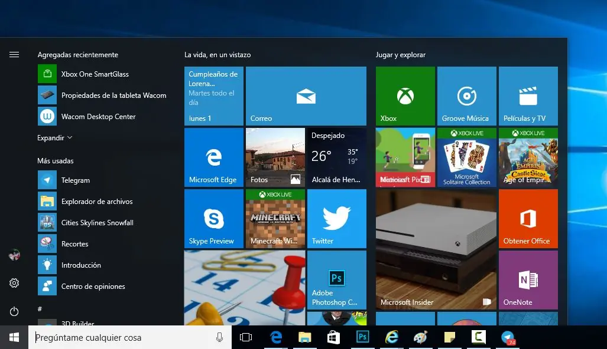Open Cities Skylines Snowfall from the list
The width and height of the screenshot is (607, 349).
[98, 222]
